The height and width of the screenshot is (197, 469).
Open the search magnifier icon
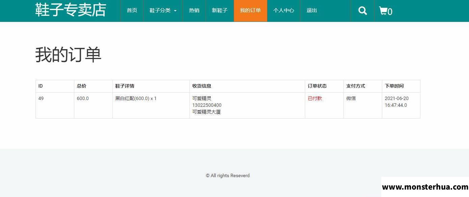click(363, 11)
